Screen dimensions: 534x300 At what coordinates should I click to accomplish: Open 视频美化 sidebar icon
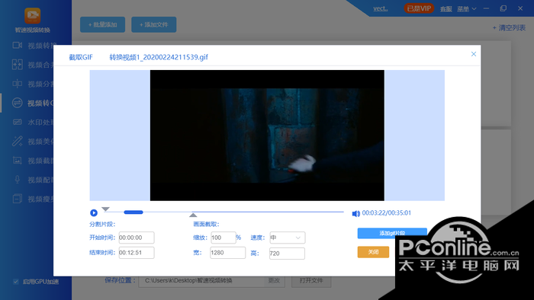[17, 141]
